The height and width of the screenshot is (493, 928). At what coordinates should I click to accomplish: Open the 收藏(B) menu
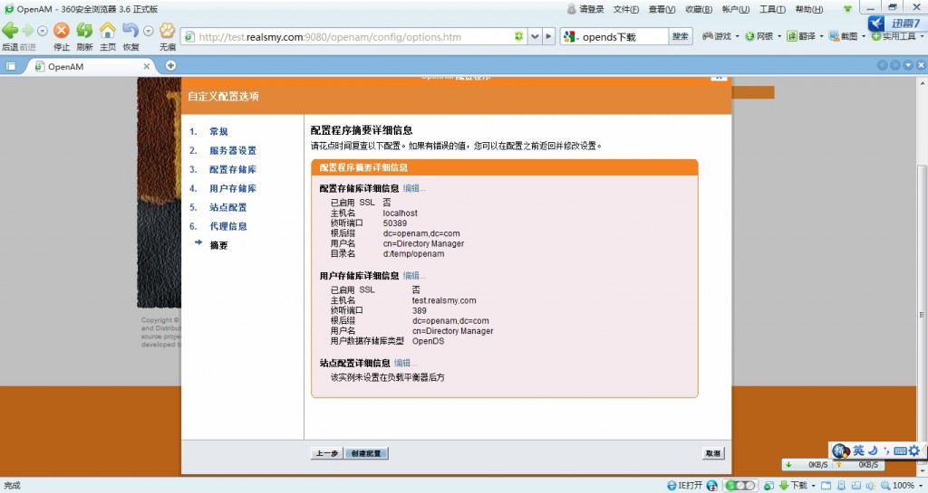(x=699, y=9)
